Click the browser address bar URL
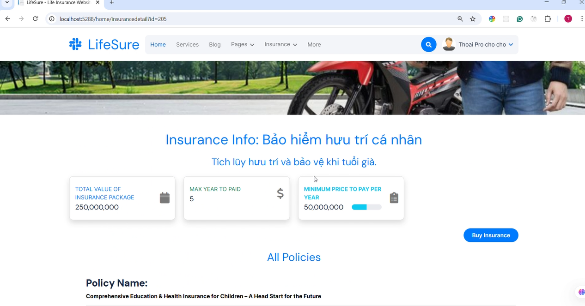This screenshot has width=585, height=306. coord(113,19)
